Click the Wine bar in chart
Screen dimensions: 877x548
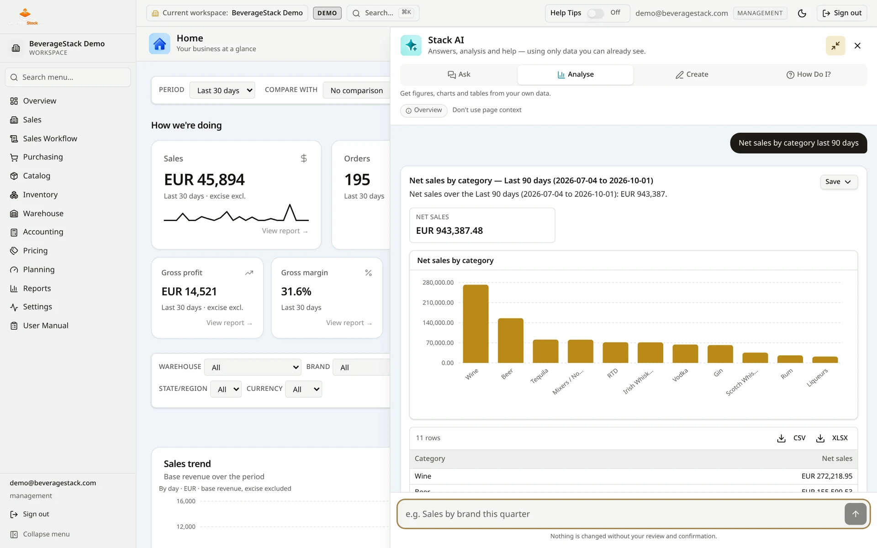pyautogui.click(x=475, y=324)
